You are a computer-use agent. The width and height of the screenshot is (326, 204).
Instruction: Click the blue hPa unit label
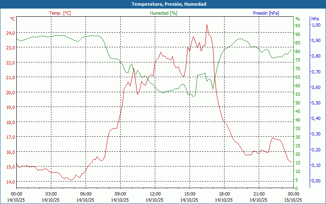[315, 19]
